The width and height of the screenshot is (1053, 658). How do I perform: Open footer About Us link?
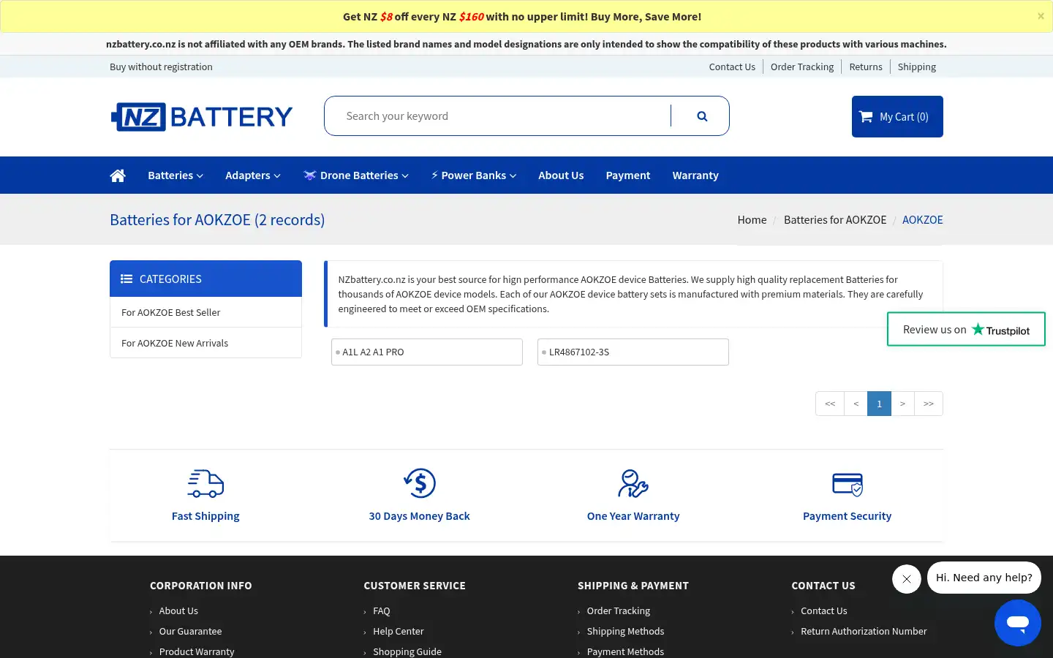(178, 610)
